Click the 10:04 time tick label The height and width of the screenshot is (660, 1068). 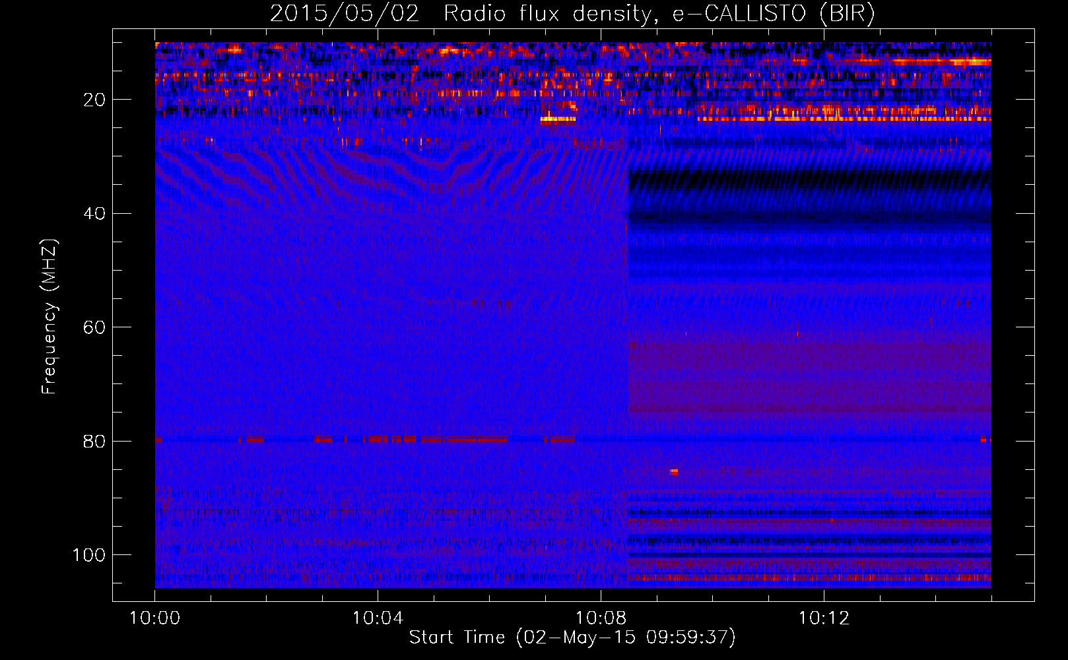pos(378,618)
